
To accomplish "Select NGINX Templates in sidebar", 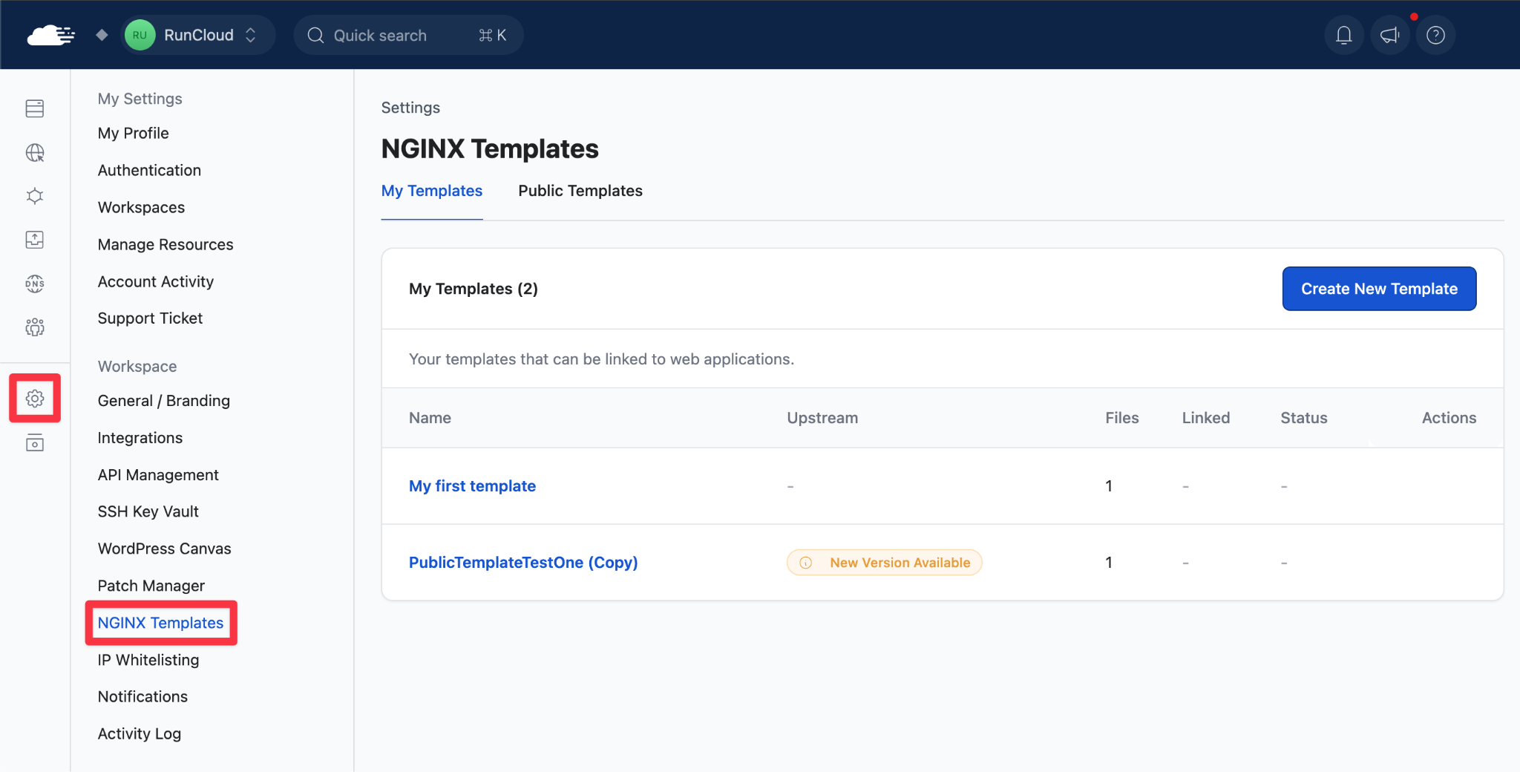I will 160,623.
